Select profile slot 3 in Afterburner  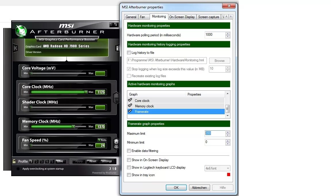42,161
